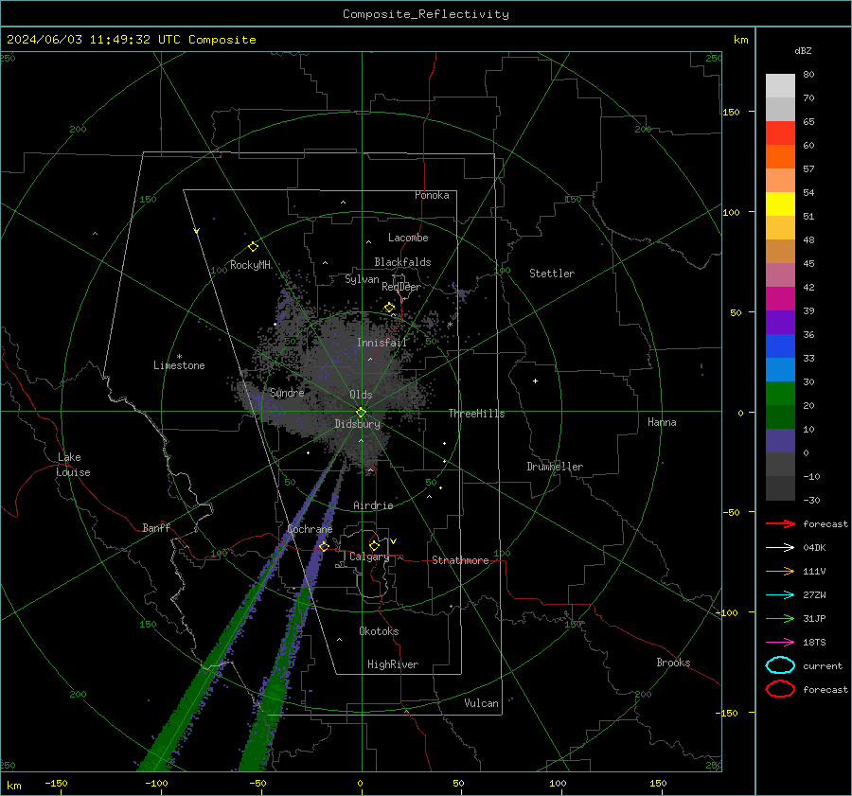The height and width of the screenshot is (796, 852).
Task: Click the yellow diamond marker near Cochrane
Action: 324,546
